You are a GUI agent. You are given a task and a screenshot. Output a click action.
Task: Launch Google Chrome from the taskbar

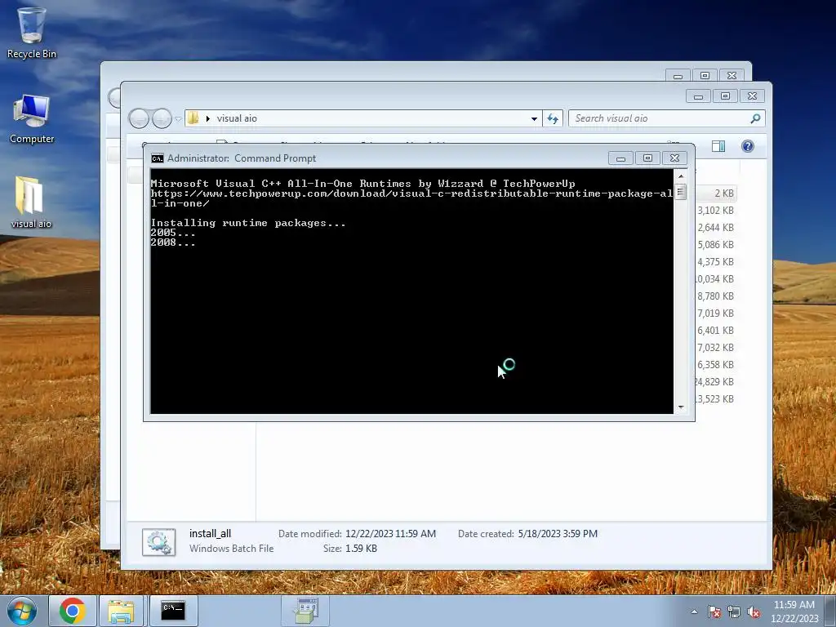(x=73, y=611)
